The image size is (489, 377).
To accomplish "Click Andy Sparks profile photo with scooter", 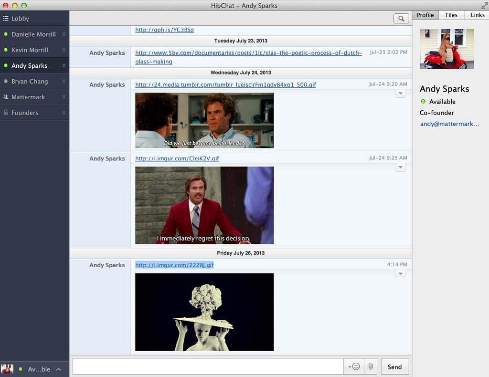I will [x=446, y=49].
